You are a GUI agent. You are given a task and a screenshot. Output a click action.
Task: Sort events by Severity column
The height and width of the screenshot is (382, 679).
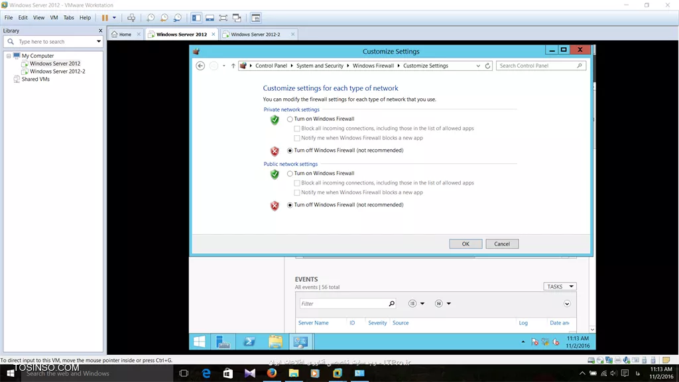(x=377, y=323)
